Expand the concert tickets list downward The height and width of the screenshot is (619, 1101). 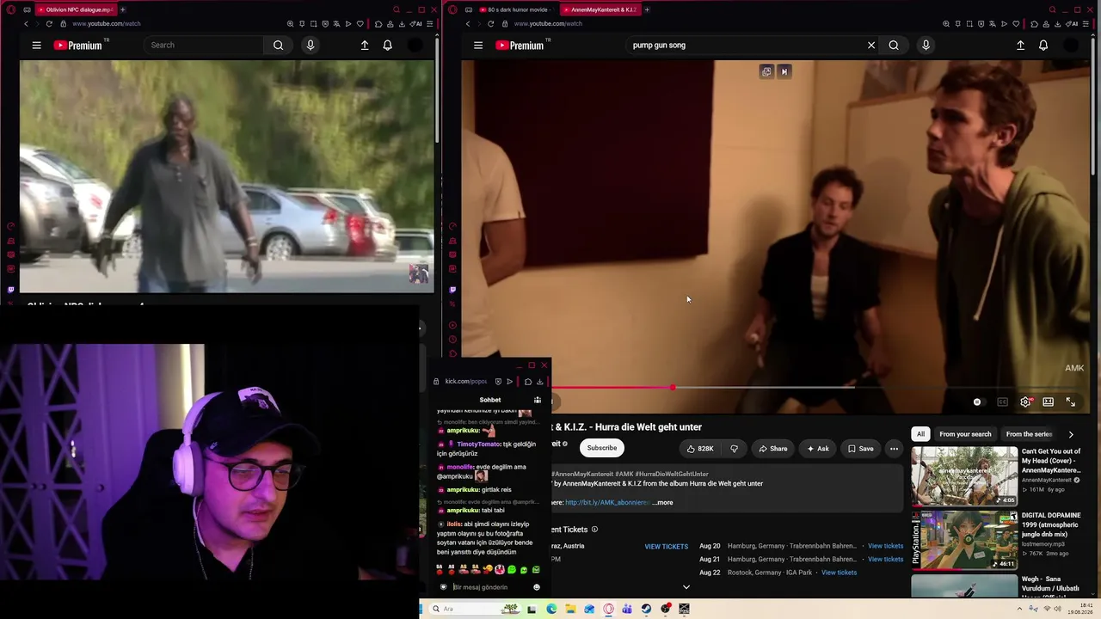point(686,587)
